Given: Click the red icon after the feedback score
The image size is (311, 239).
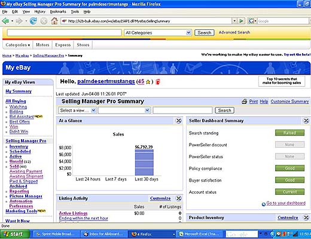Looking at the screenshot, I should pyautogui.click(x=158, y=82).
